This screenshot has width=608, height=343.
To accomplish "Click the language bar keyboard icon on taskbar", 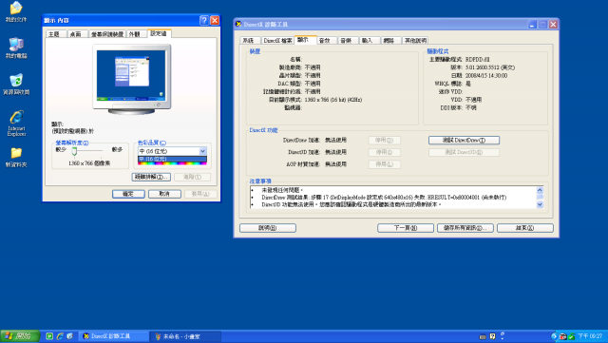I will (x=483, y=336).
